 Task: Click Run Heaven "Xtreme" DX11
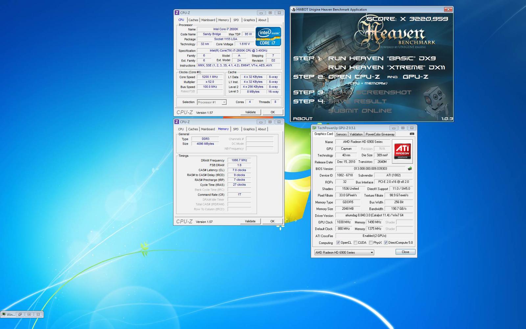pos(386,68)
